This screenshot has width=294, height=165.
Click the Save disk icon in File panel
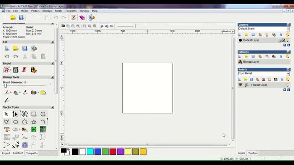coord(25,49)
